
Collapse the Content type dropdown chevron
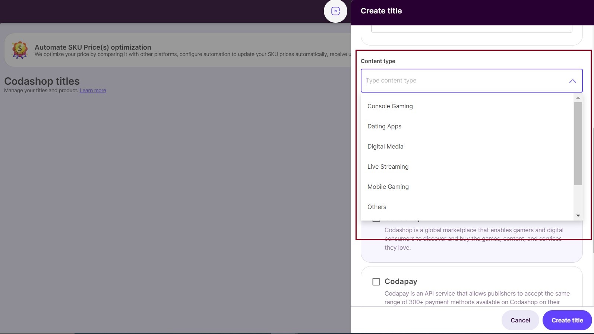(572, 81)
